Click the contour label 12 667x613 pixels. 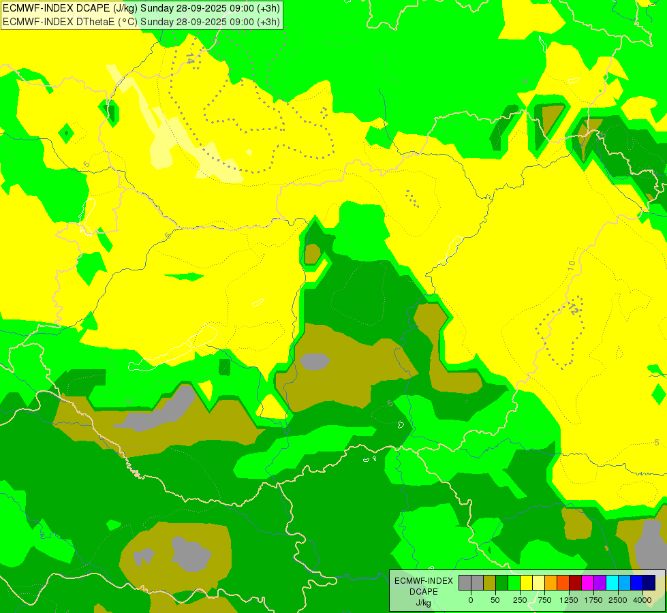[574, 309]
